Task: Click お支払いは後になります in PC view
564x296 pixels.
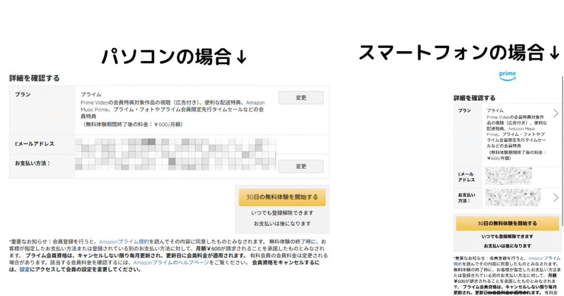Action: point(282,223)
